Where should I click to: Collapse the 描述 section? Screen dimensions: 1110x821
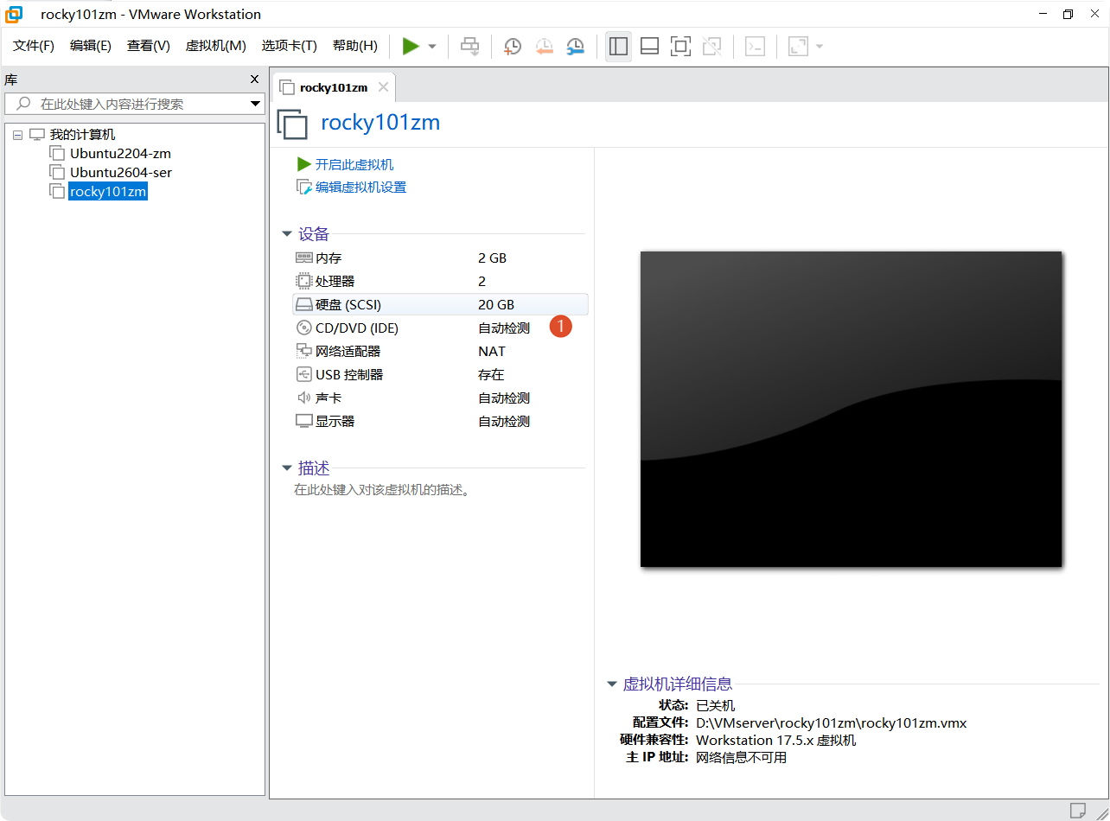pyautogui.click(x=287, y=468)
